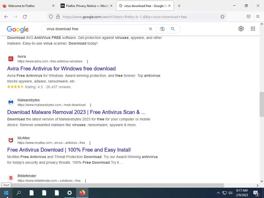Open the network status tray icon
264x198 pixels.
pos(225,193)
